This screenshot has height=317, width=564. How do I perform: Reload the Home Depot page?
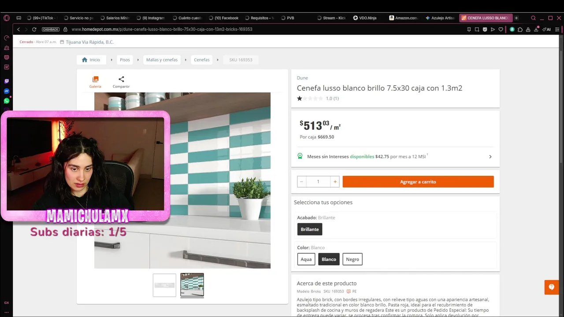34,29
